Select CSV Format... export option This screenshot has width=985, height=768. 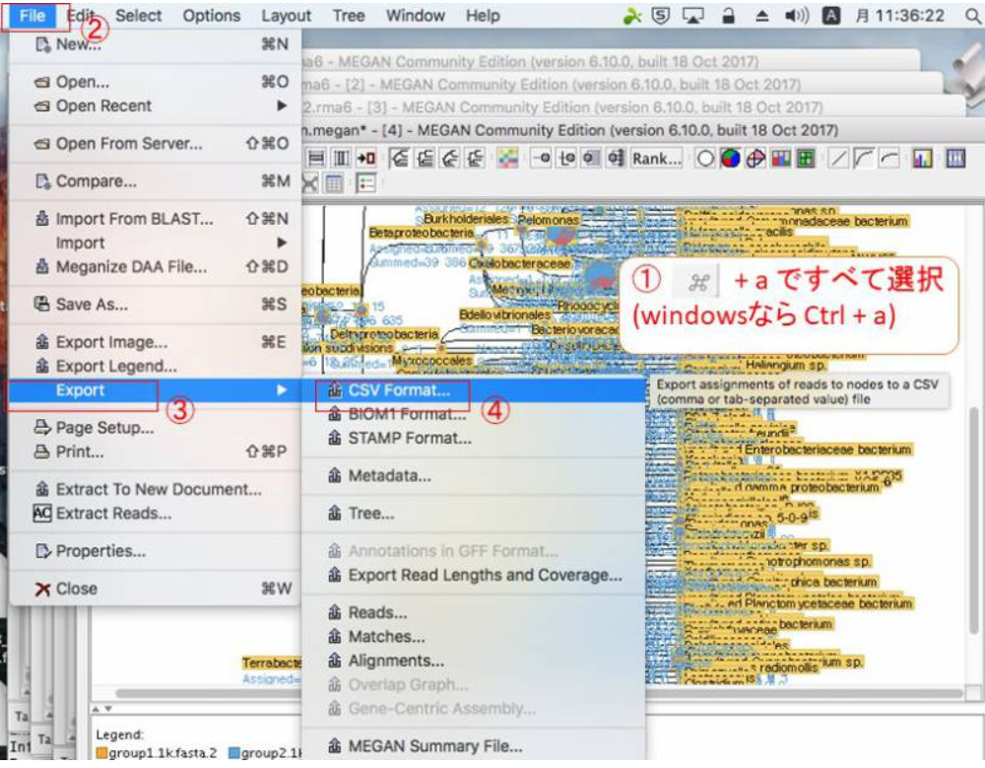(x=475, y=390)
